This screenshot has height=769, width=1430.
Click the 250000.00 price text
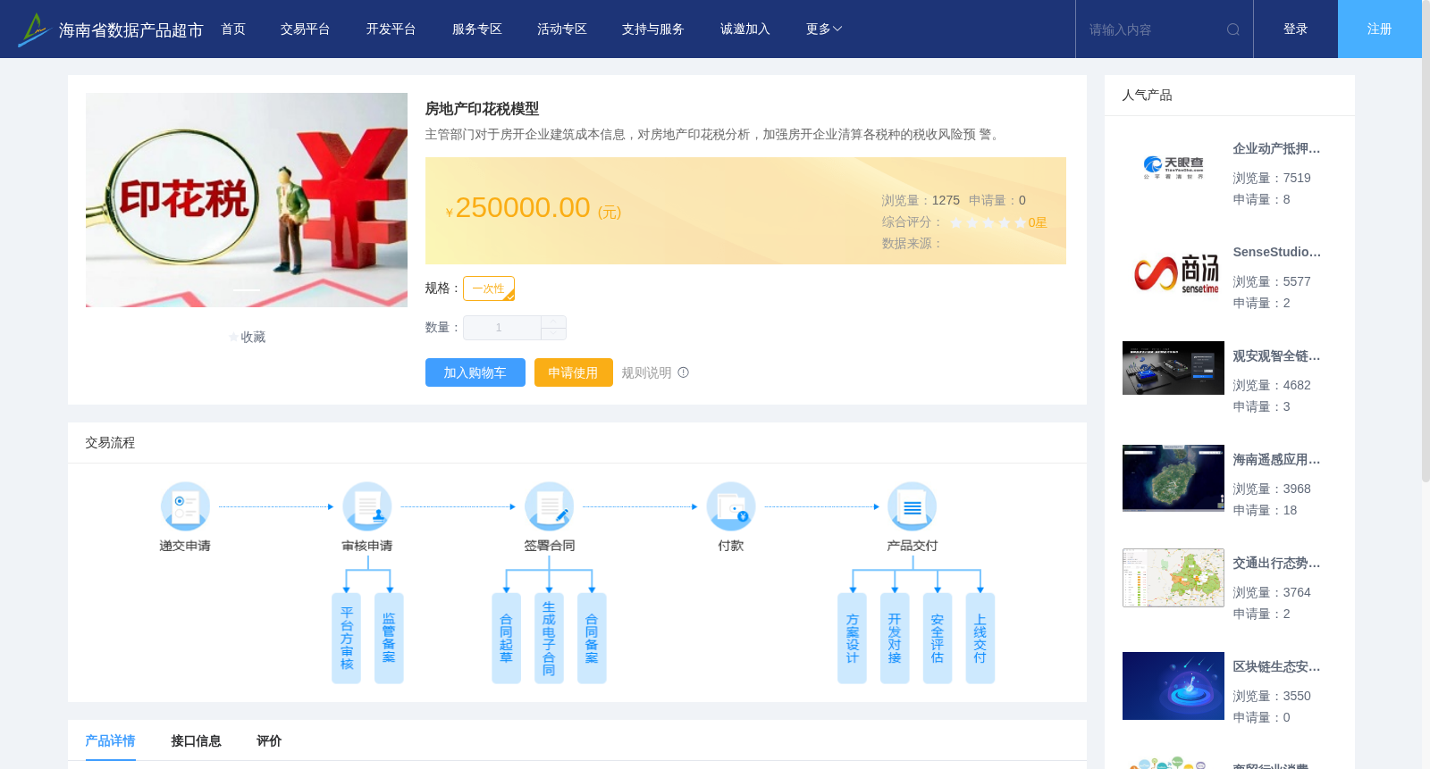(x=523, y=207)
